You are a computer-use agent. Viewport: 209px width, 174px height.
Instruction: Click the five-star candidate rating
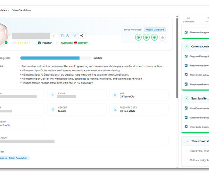(21, 43)
